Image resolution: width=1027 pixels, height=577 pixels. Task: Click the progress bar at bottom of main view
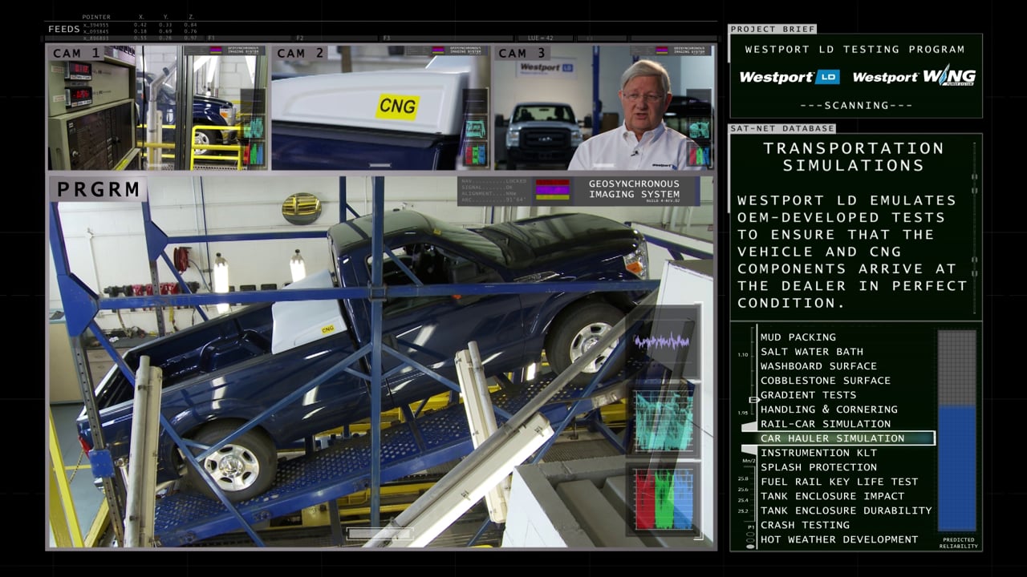[380, 533]
